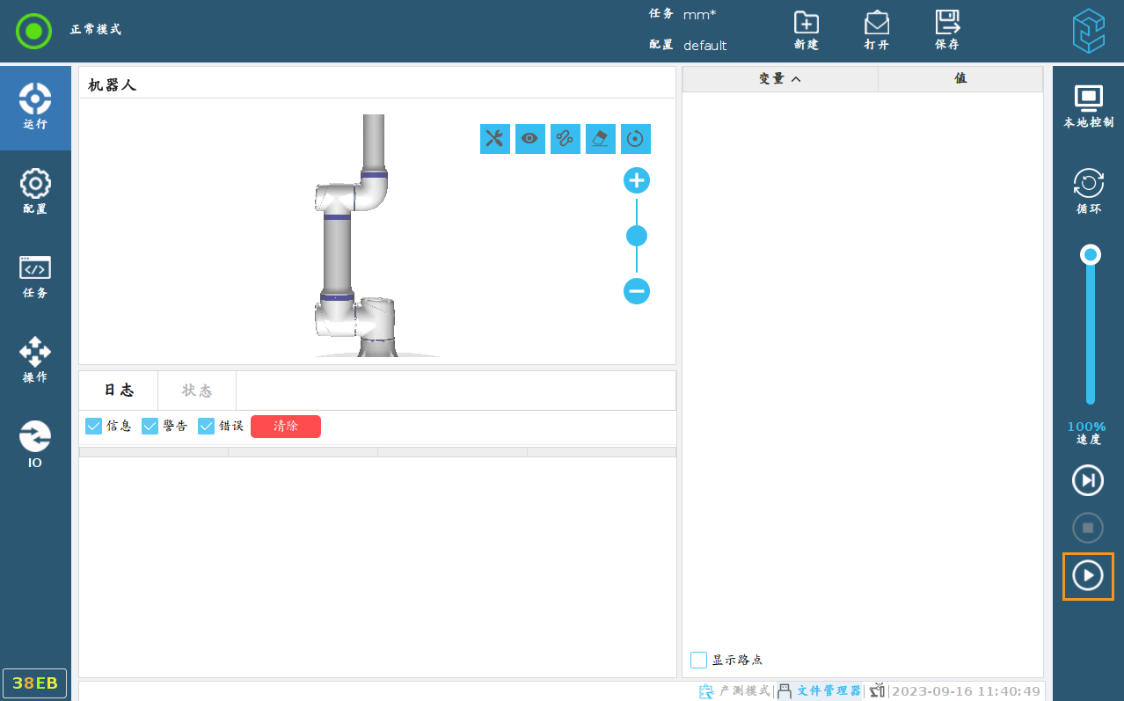Click the wrench tools icon in 3D view
Screen dimensions: 1124x701
495,138
